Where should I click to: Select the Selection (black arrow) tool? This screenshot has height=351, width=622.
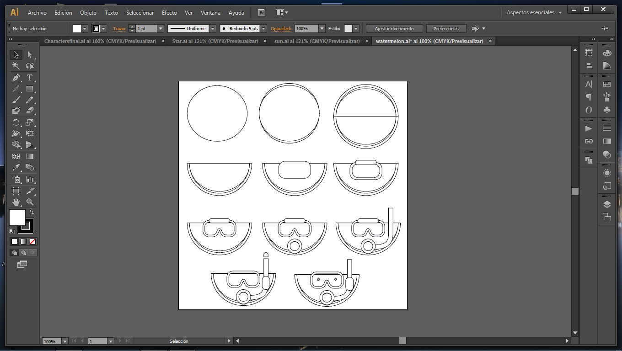pos(16,55)
